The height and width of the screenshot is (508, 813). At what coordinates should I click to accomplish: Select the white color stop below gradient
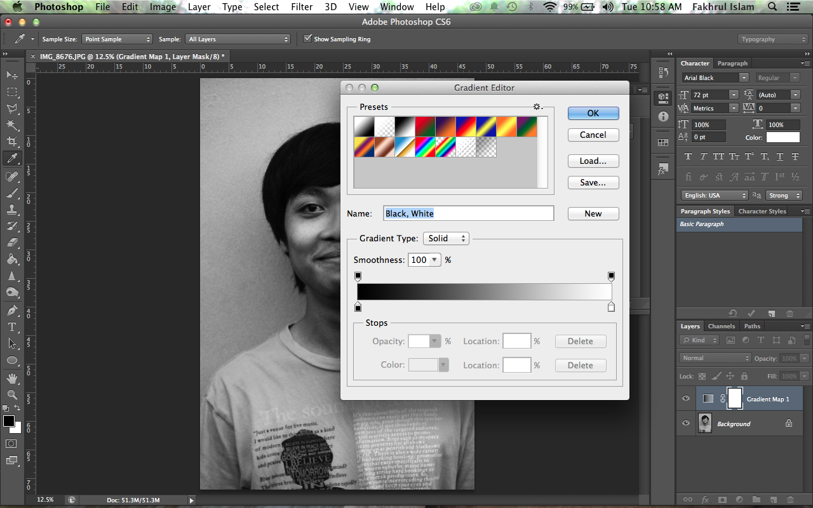click(x=611, y=307)
